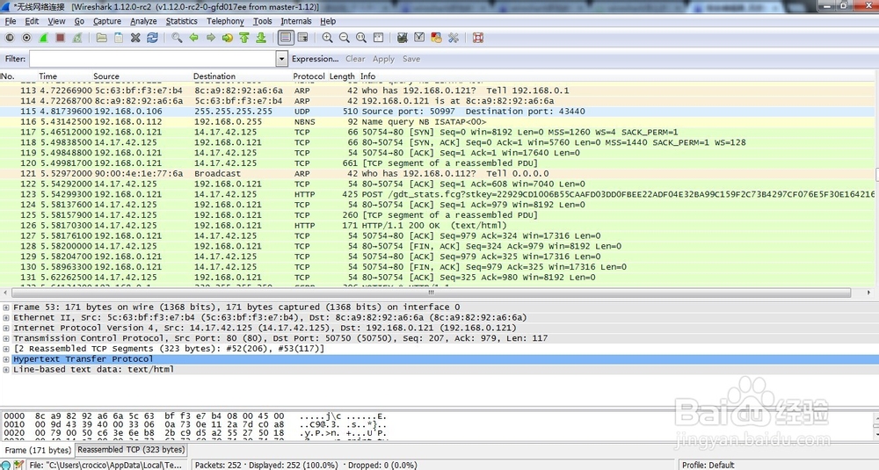Viewport: 879px width, 470px height.
Task: Save this capture file icon
Action: coord(119,38)
